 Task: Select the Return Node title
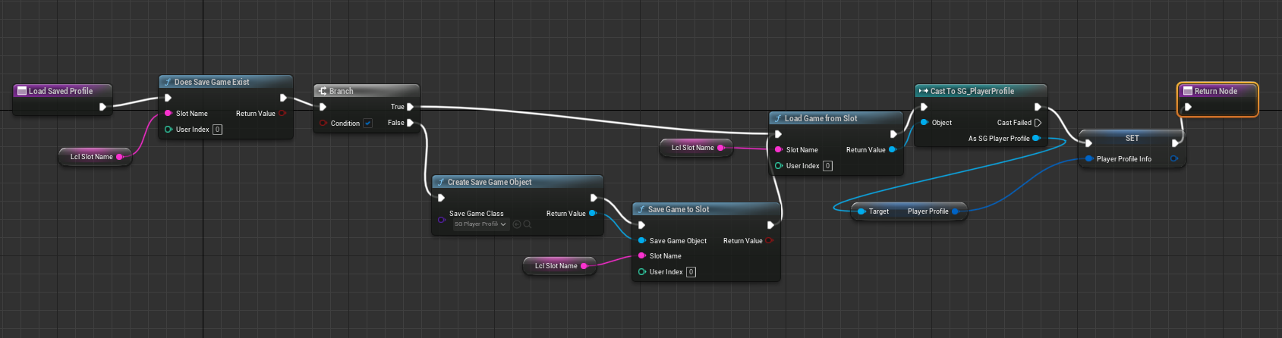tap(1216, 91)
